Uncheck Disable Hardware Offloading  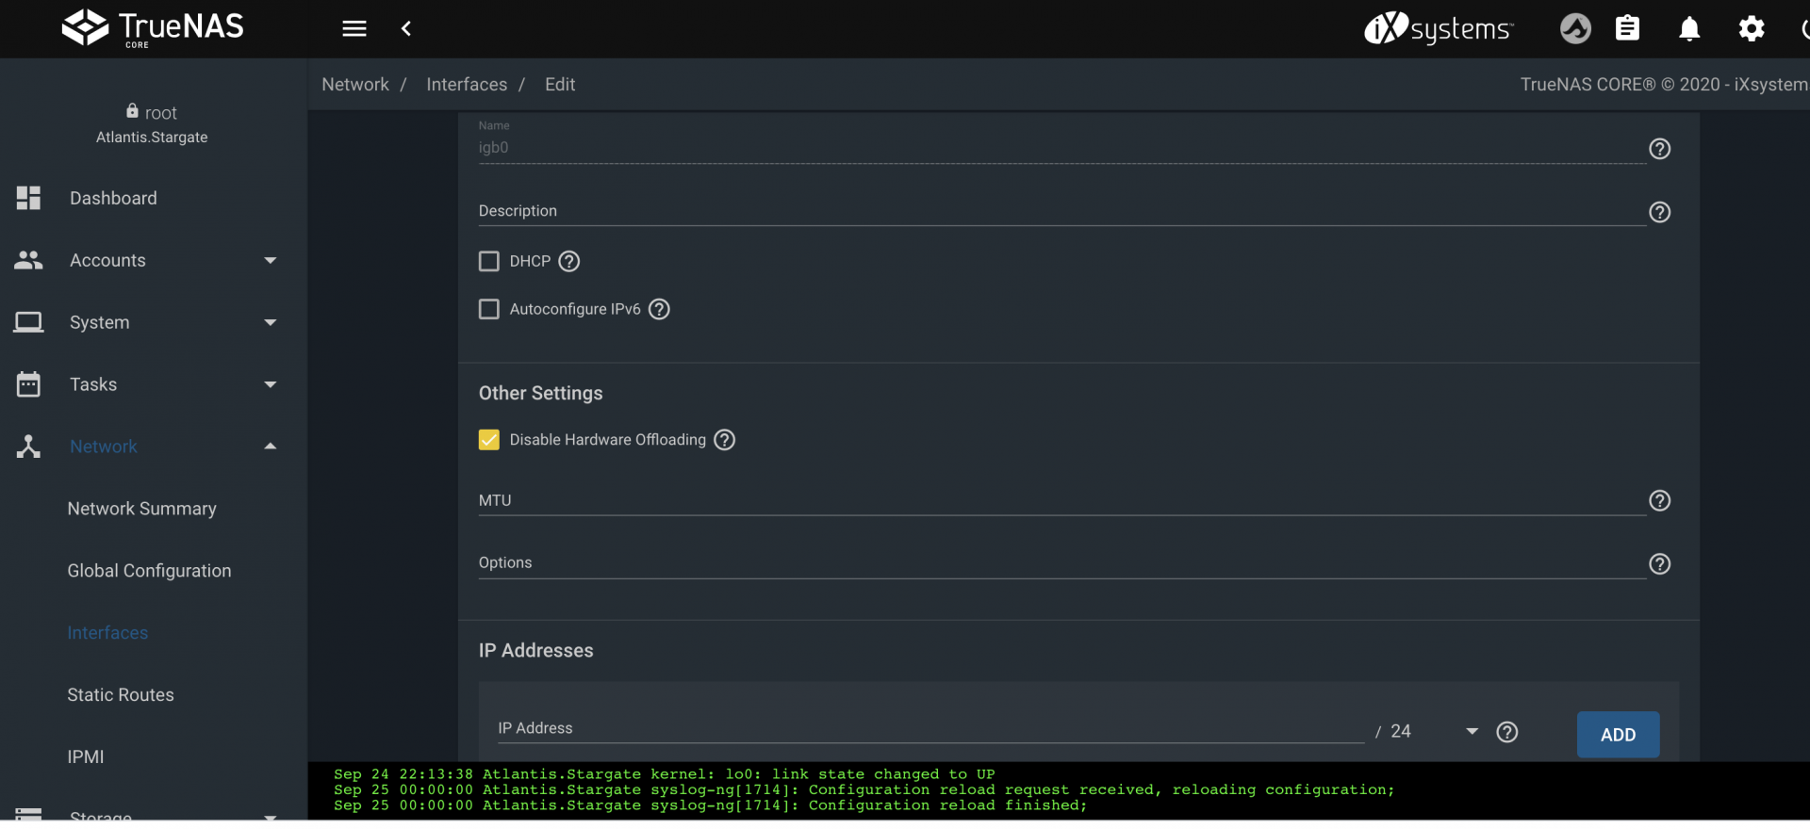[x=489, y=440]
